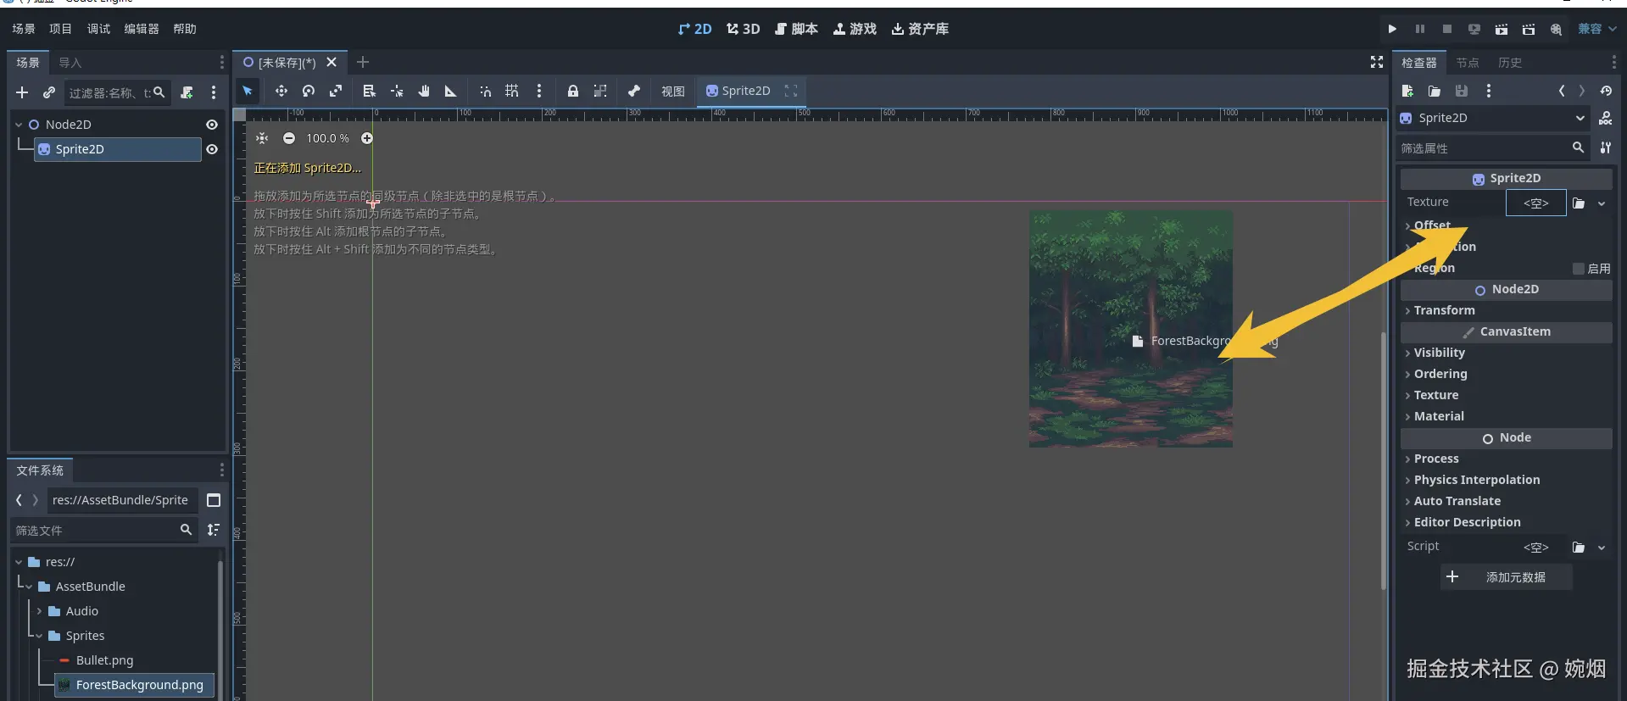The height and width of the screenshot is (701, 1627).
Task: Open the 资产库 asset library
Action: click(920, 29)
